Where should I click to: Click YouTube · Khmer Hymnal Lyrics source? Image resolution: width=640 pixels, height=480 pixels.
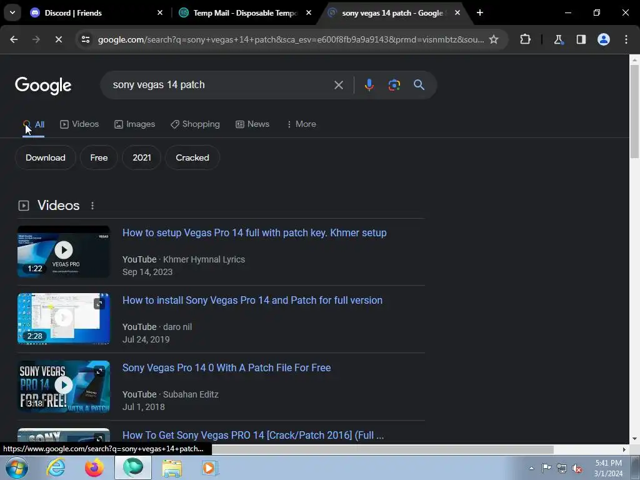pos(184,259)
